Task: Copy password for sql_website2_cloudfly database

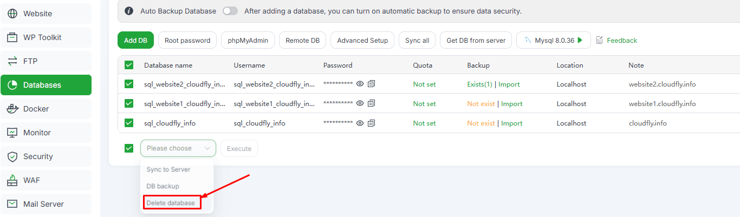Action: click(x=371, y=84)
